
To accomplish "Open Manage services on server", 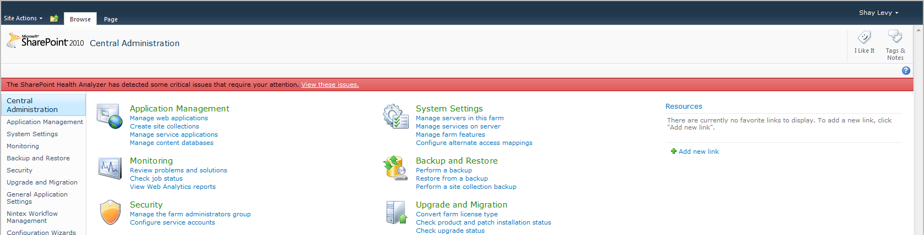I will tap(458, 126).
